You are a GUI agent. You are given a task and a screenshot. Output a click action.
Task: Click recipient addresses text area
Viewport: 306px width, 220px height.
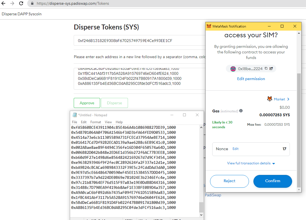[x=140, y=79]
